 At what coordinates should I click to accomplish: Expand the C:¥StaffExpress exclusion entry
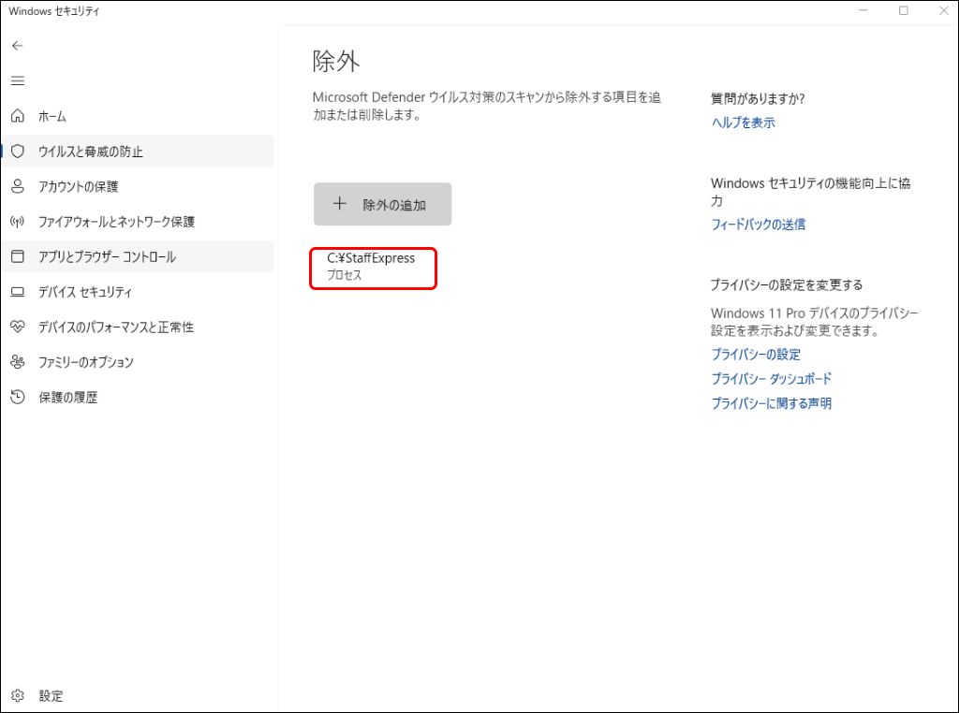373,269
